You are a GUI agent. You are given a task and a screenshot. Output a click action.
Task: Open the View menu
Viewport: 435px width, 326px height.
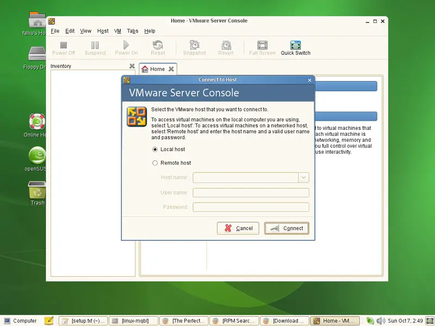[85, 31]
